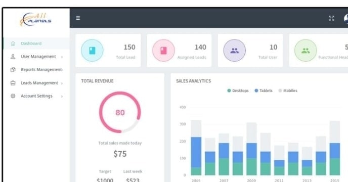Expand Account Settings chevron arrow
Screen dimensions: 348x182
tap(62, 97)
